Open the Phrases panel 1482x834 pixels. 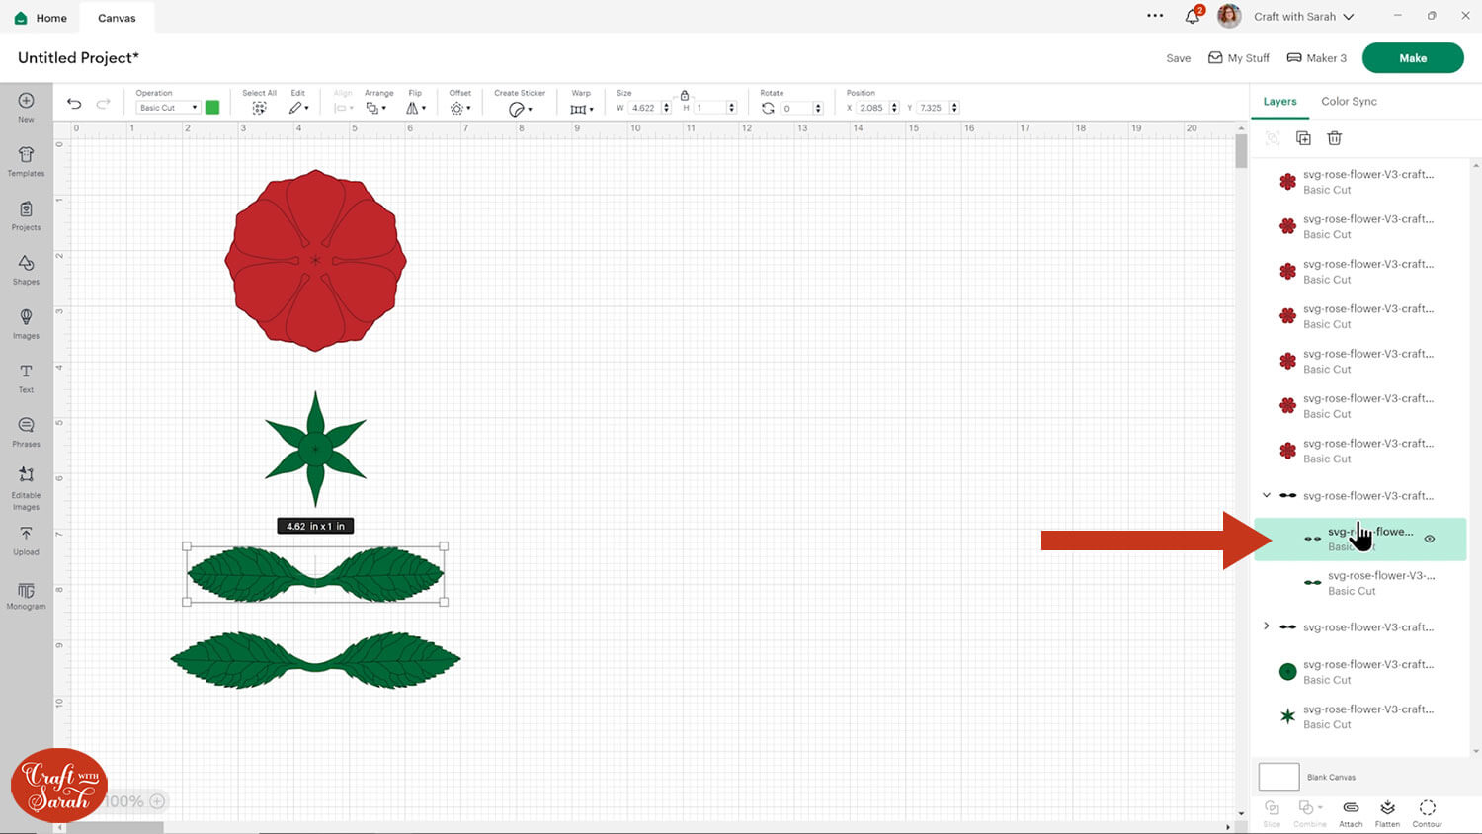point(26,432)
